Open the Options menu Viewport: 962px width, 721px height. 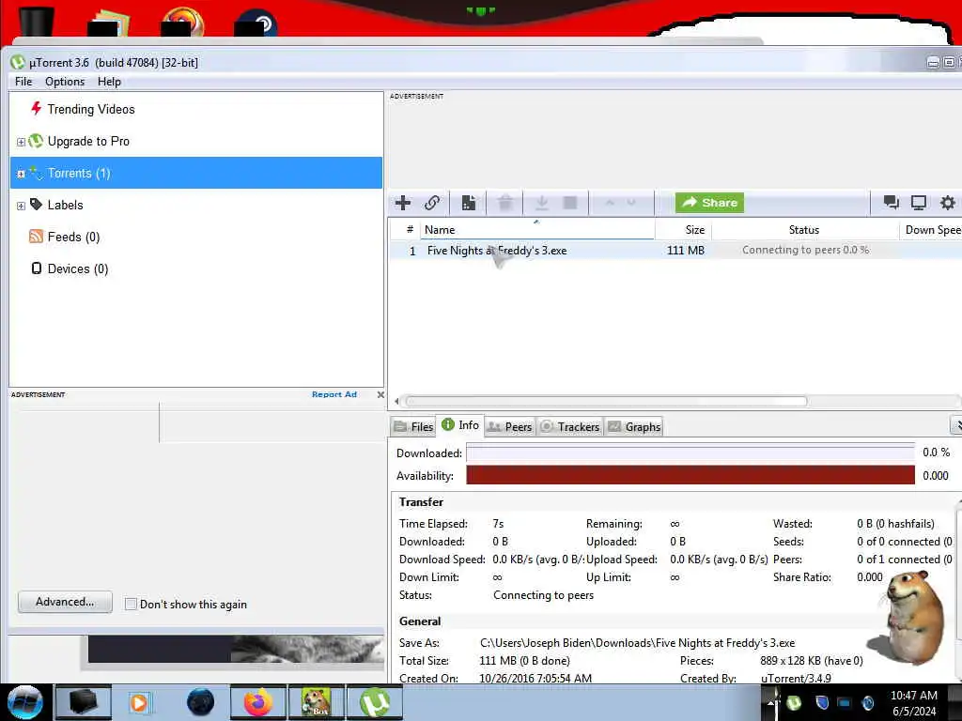coord(65,82)
